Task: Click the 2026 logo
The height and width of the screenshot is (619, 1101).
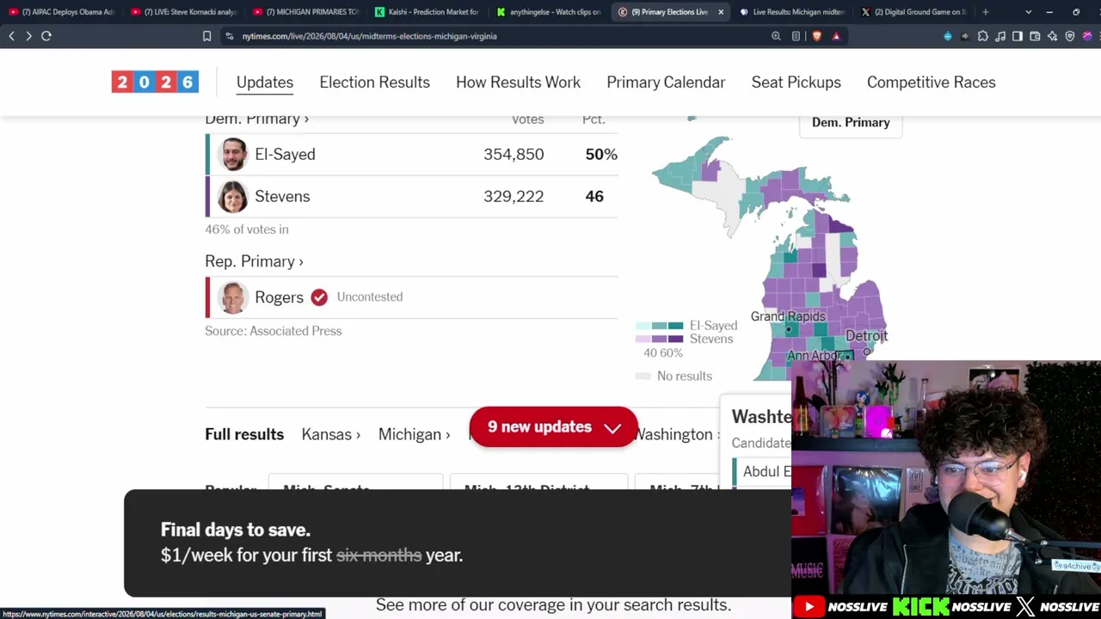Action: pyautogui.click(x=155, y=82)
